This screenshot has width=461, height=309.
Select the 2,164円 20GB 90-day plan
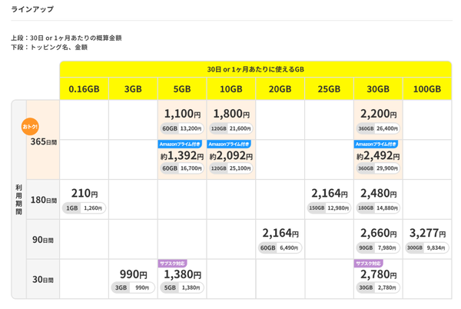(x=280, y=233)
